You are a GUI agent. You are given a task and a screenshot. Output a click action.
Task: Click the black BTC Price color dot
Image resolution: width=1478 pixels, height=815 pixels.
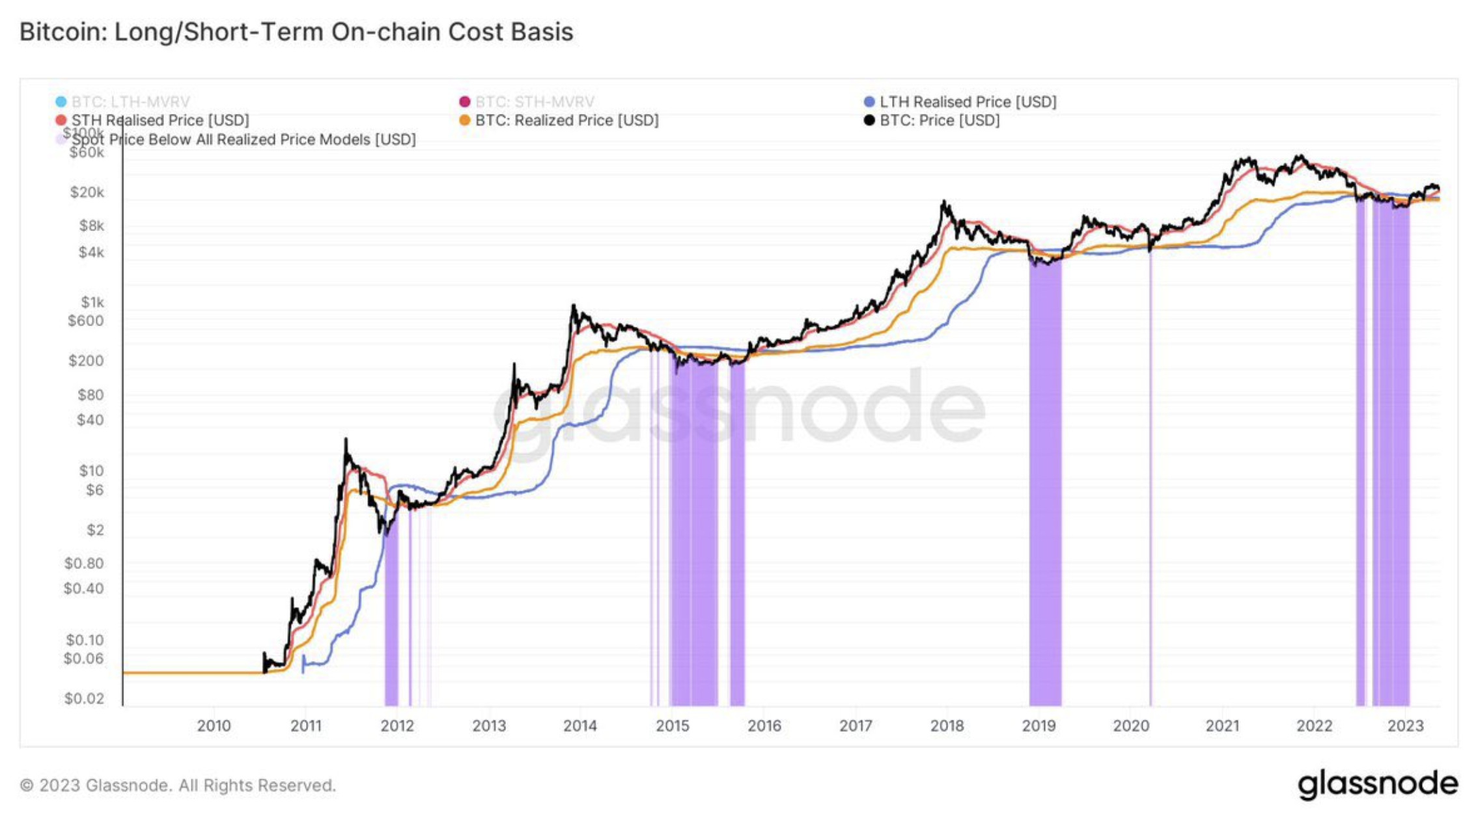(869, 120)
